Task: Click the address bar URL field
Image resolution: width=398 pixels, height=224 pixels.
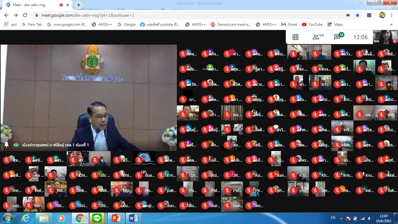Action: pyautogui.click(x=169, y=15)
